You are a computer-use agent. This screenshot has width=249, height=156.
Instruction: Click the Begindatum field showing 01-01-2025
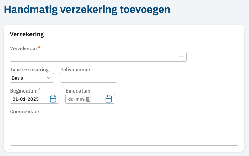pyautogui.click(x=28, y=99)
